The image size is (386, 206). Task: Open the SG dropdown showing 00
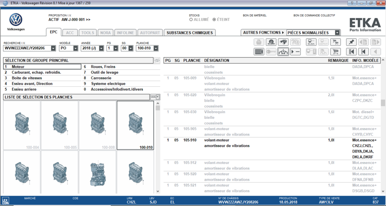131,48
